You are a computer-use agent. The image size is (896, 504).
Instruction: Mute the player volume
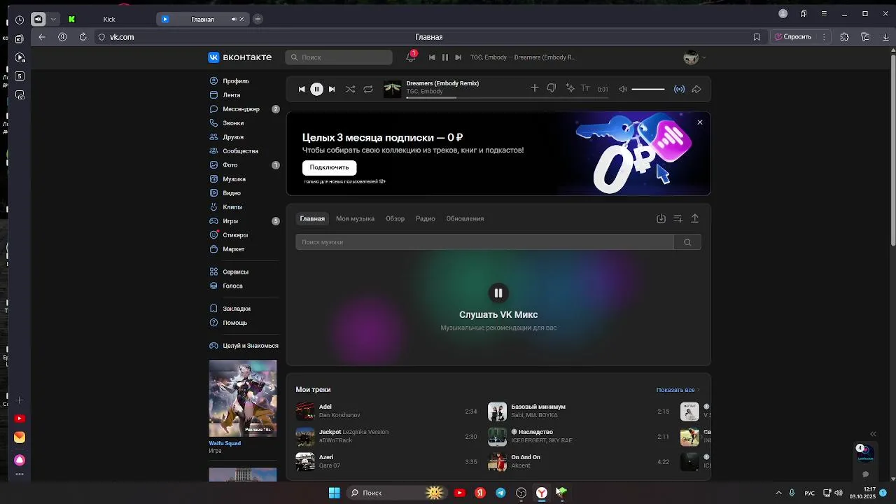(623, 89)
